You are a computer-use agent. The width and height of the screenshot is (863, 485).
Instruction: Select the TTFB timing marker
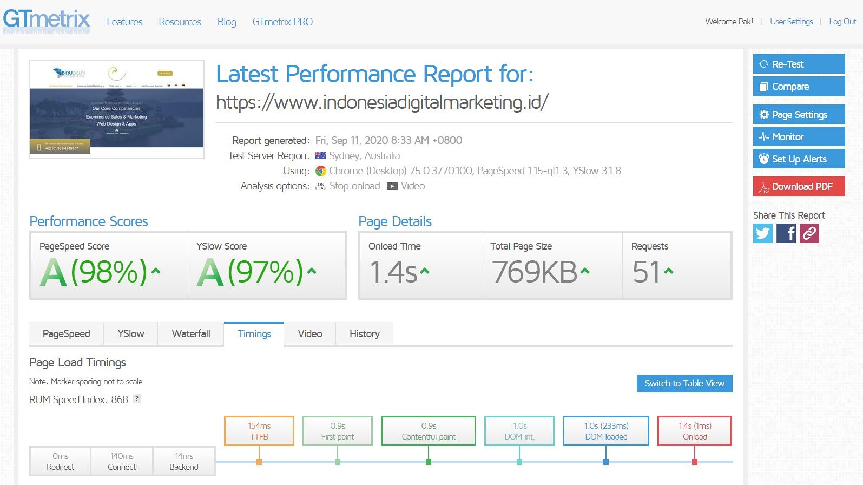(259, 431)
